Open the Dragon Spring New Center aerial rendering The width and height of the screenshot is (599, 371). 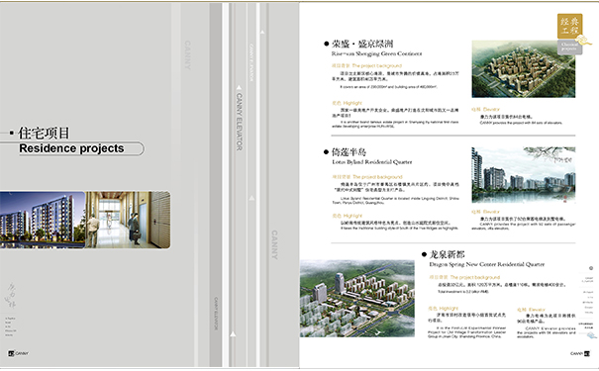pyautogui.click(x=357, y=299)
